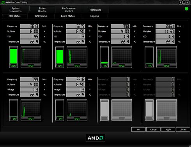Click the 100% load bar for CPU0
This screenshot has width=191, height=147.
(14, 57)
